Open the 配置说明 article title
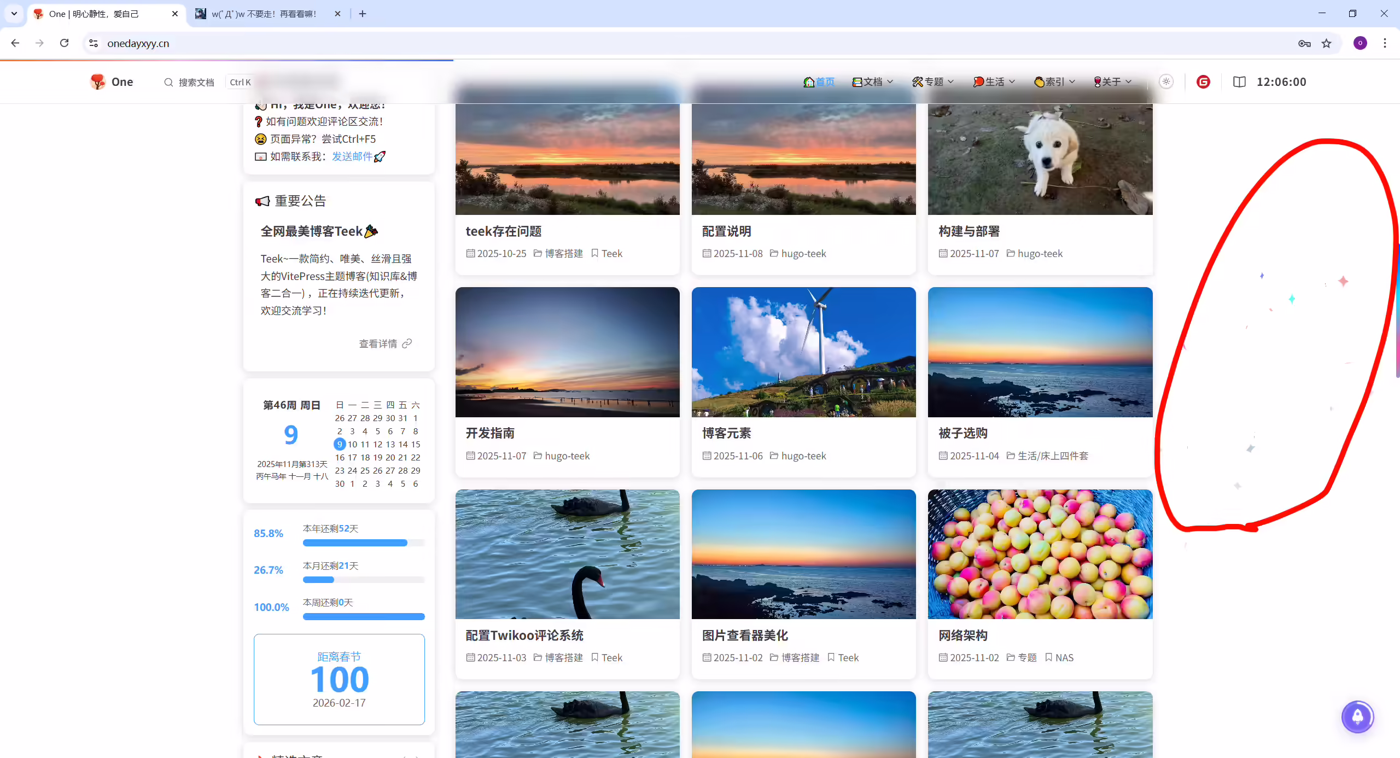Image resolution: width=1400 pixels, height=758 pixels. point(726,231)
